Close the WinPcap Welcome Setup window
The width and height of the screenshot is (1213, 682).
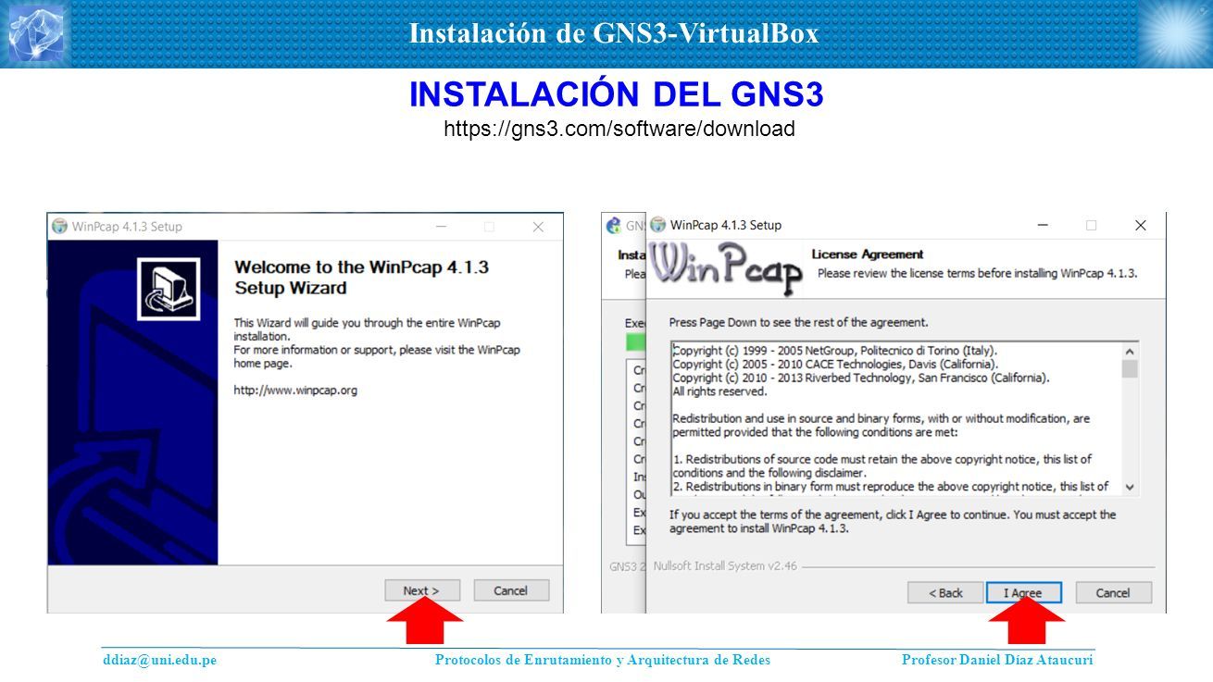pos(538,226)
